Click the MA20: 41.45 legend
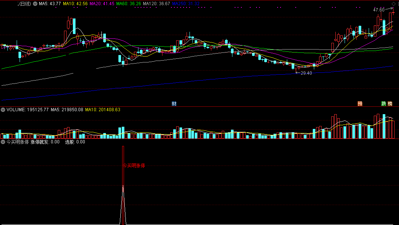399x225 pixels. 102,4
